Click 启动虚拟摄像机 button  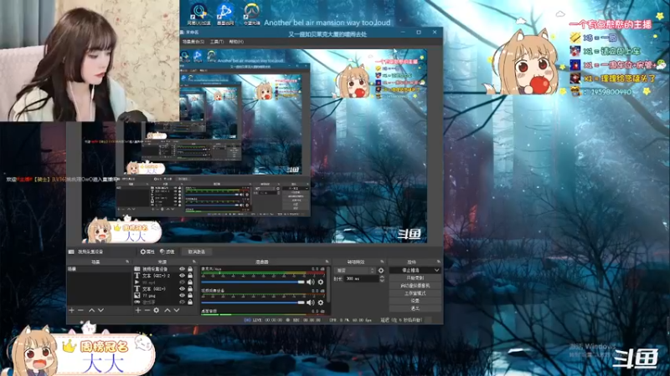pos(415,286)
